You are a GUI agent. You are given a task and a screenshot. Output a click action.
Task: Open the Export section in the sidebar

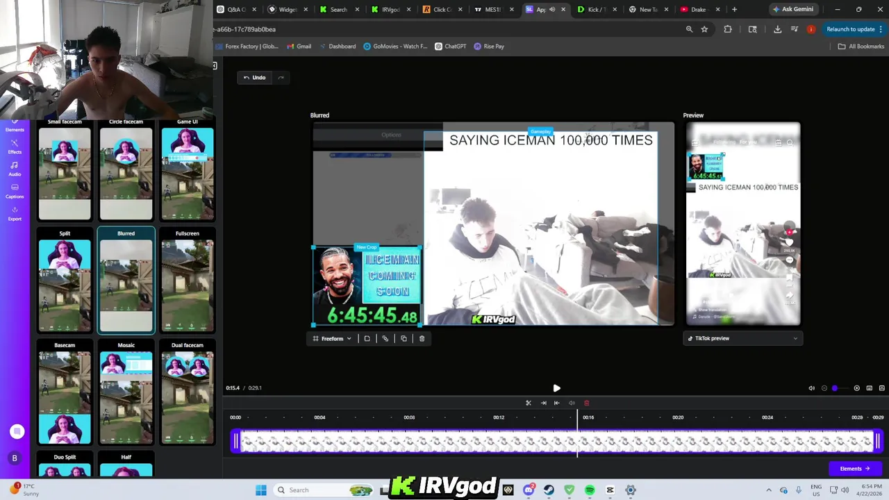click(x=15, y=213)
